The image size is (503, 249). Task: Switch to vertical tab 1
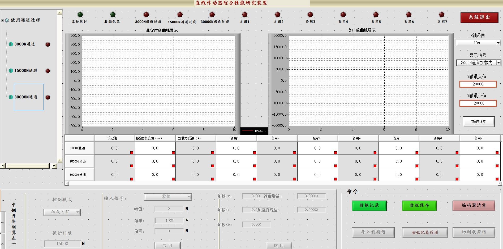(2, 201)
